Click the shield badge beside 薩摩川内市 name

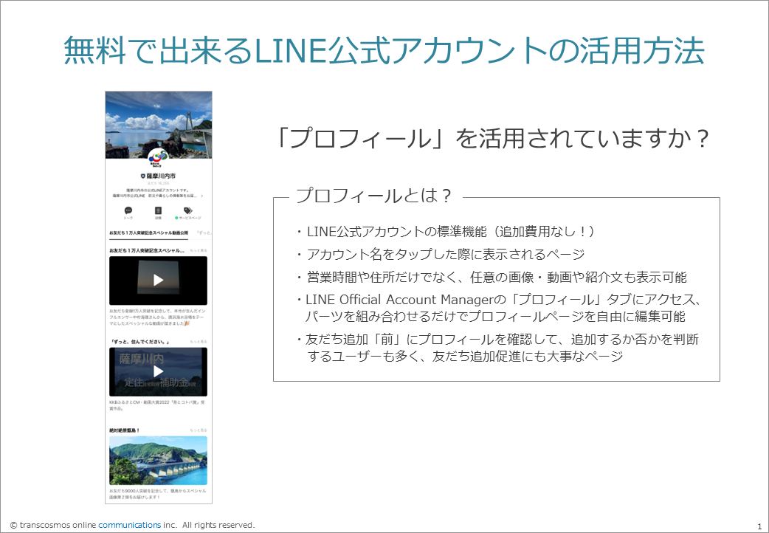point(142,175)
